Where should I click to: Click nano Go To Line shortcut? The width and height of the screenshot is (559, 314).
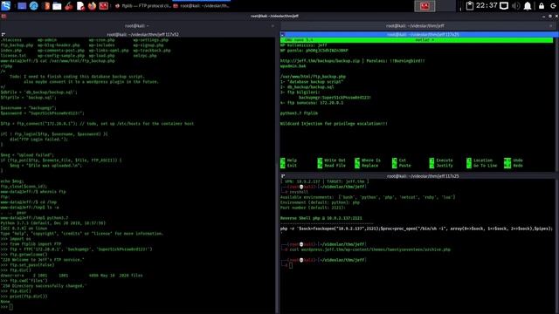click(x=481, y=166)
